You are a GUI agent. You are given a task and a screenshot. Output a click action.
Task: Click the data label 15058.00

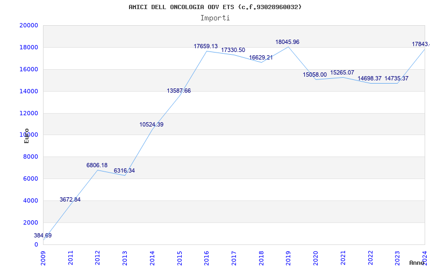pos(315,75)
